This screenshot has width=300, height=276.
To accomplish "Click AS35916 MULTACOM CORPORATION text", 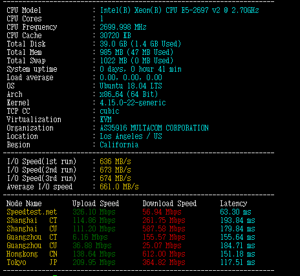I will 154,128.
